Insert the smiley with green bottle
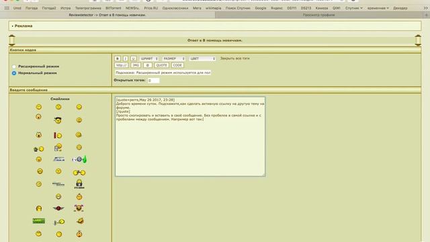 point(79,159)
